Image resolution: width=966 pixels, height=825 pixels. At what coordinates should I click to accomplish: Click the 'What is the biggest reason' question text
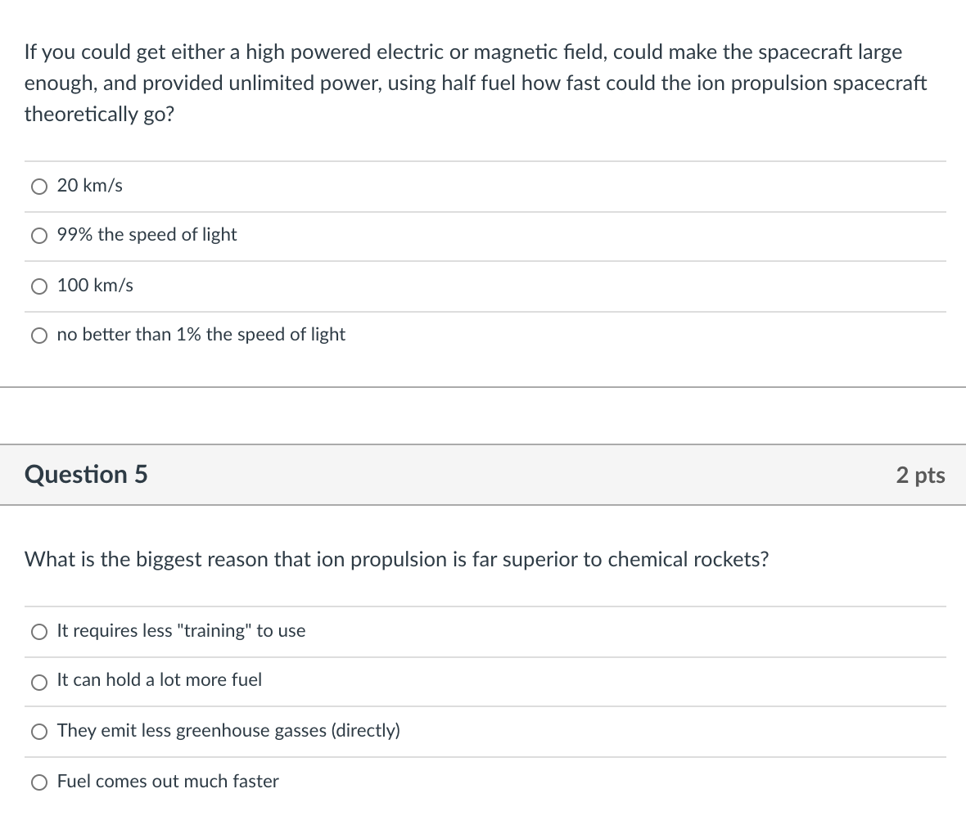[396, 560]
